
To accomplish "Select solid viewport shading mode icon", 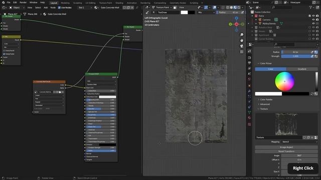I will coord(231,7).
